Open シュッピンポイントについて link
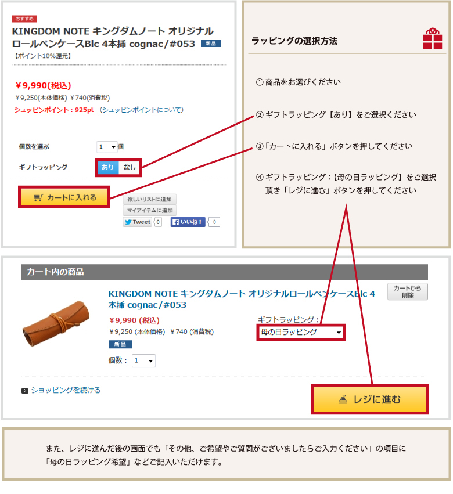 (x=142, y=110)
